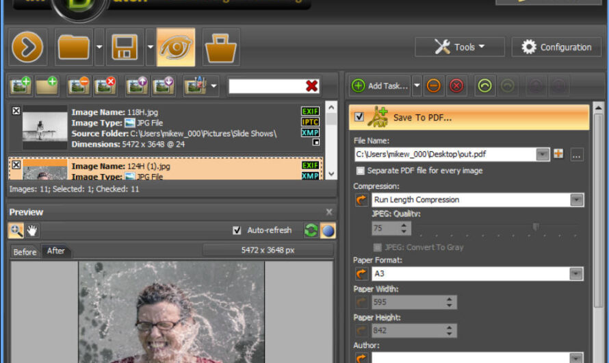Enable Separate PDF file for every image

tap(361, 171)
